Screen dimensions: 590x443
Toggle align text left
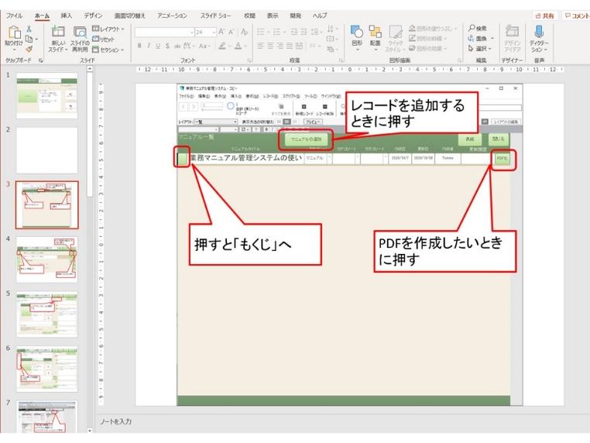pos(260,46)
